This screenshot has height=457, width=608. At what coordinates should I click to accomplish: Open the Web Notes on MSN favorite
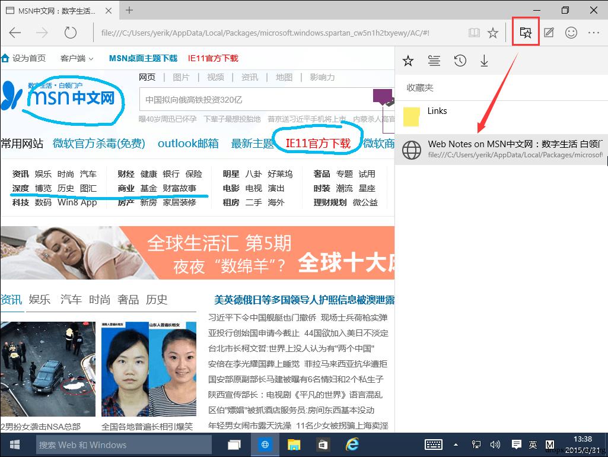point(501,150)
